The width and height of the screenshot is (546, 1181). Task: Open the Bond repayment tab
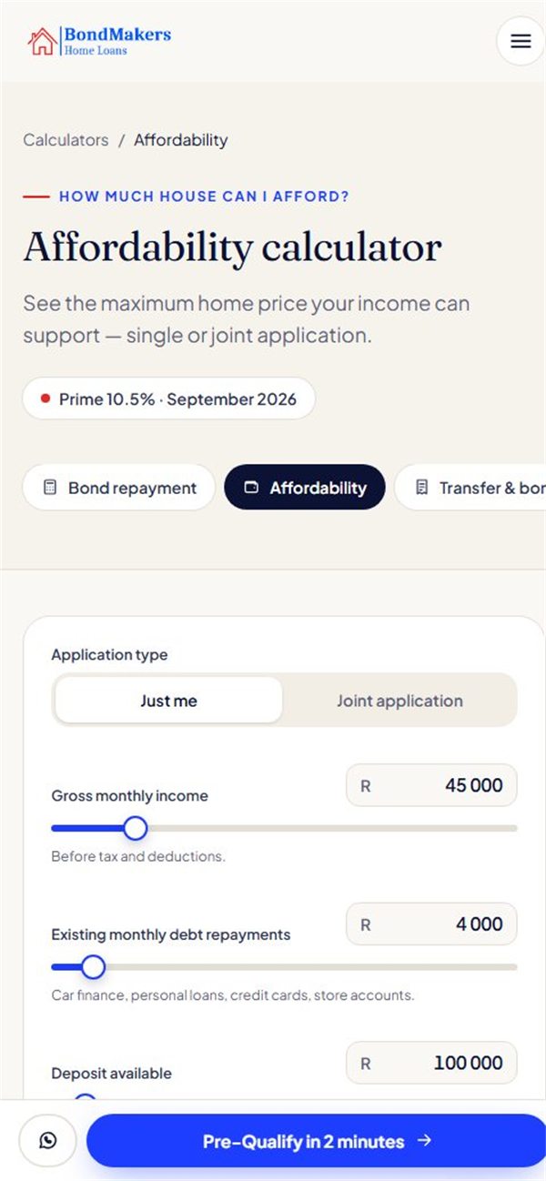click(x=119, y=488)
